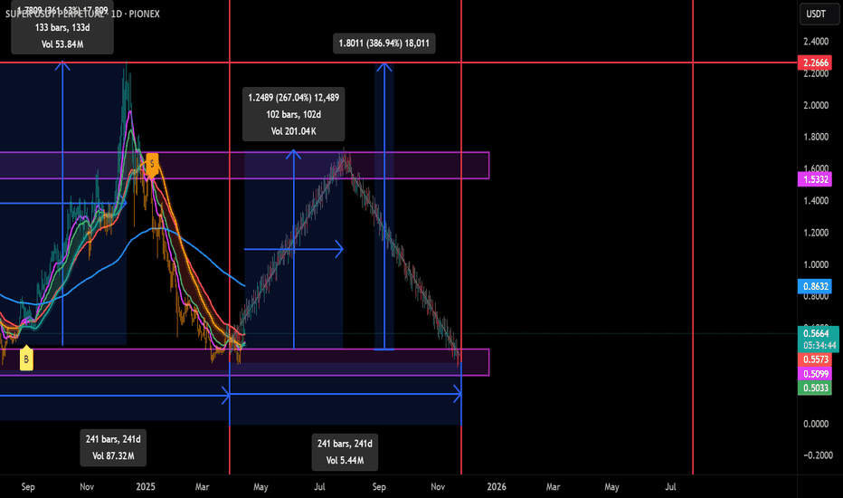The height and width of the screenshot is (498, 843).
Task: Click the 'Vol 201.04K' text
Action: pyautogui.click(x=294, y=130)
